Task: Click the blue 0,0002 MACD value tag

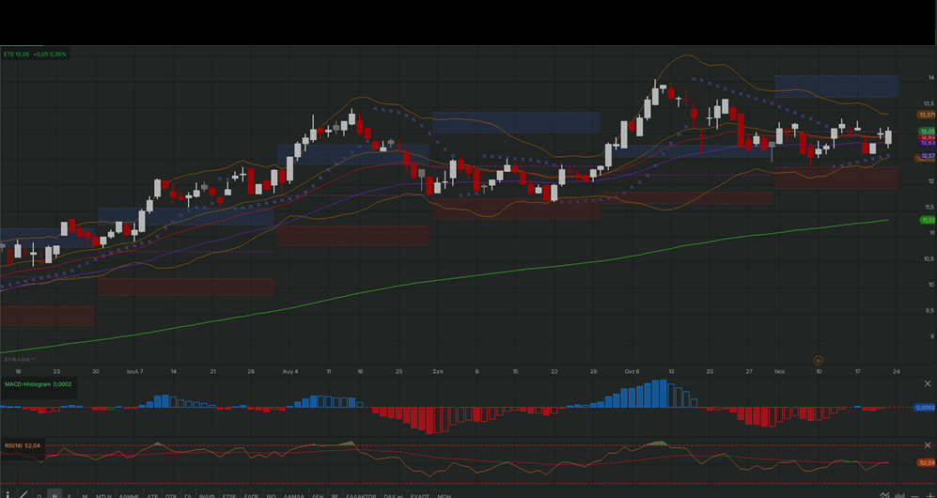Action: tap(925, 407)
